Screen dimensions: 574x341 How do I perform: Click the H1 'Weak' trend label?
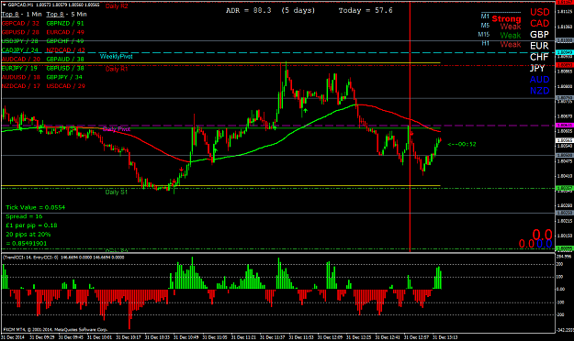pos(511,44)
